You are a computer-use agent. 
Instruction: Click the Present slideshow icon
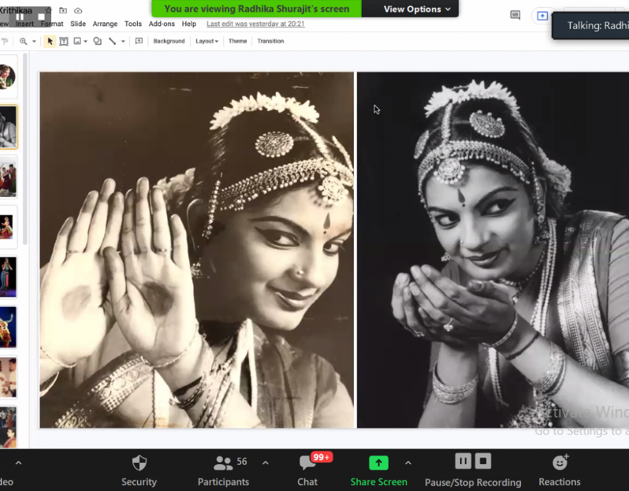coord(542,16)
